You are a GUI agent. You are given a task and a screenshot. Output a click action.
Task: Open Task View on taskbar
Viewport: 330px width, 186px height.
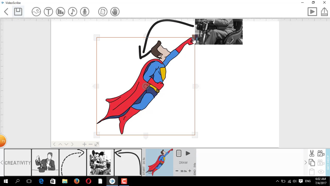tap(29, 181)
